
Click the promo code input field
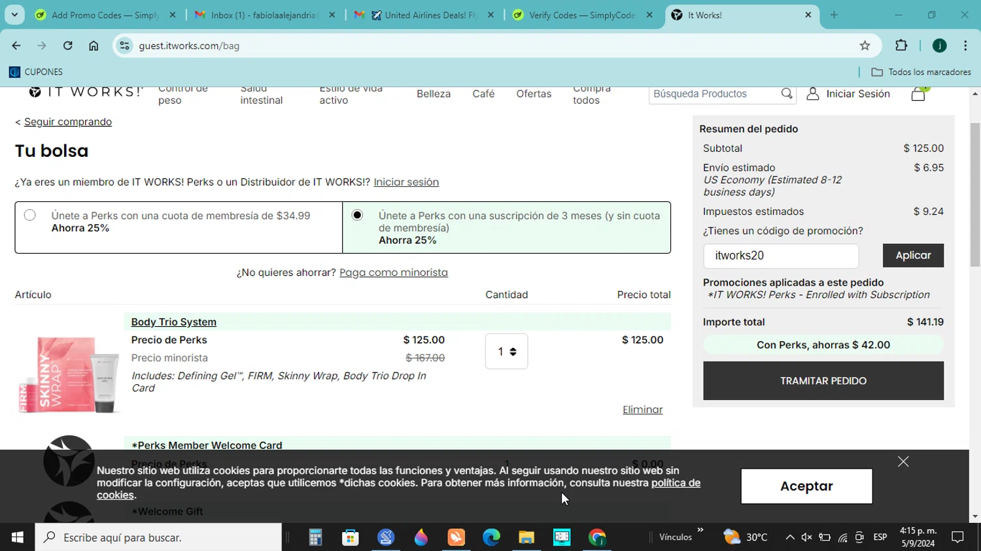[x=781, y=256]
